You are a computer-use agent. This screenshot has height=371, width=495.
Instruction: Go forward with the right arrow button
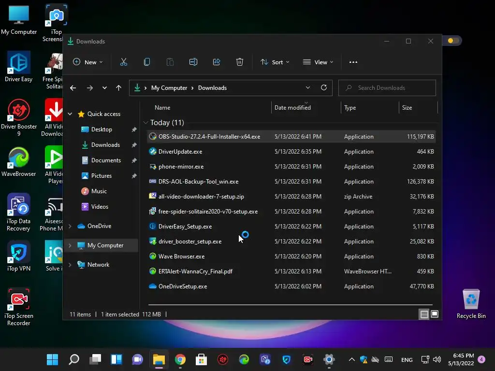pyautogui.click(x=90, y=88)
